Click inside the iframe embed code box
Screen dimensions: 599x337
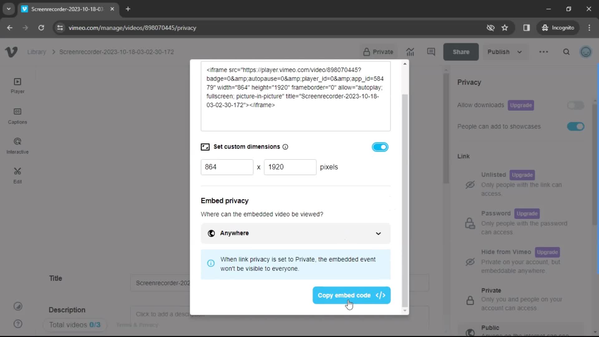pos(295,96)
